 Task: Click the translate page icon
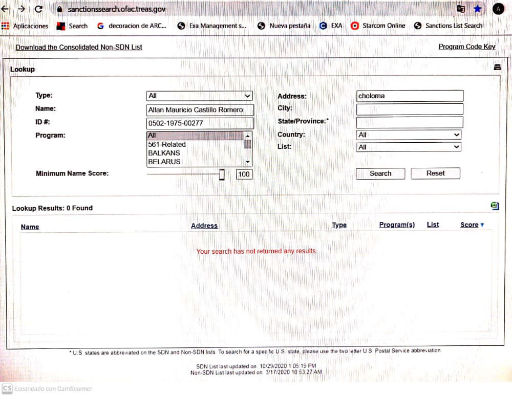pyautogui.click(x=461, y=9)
